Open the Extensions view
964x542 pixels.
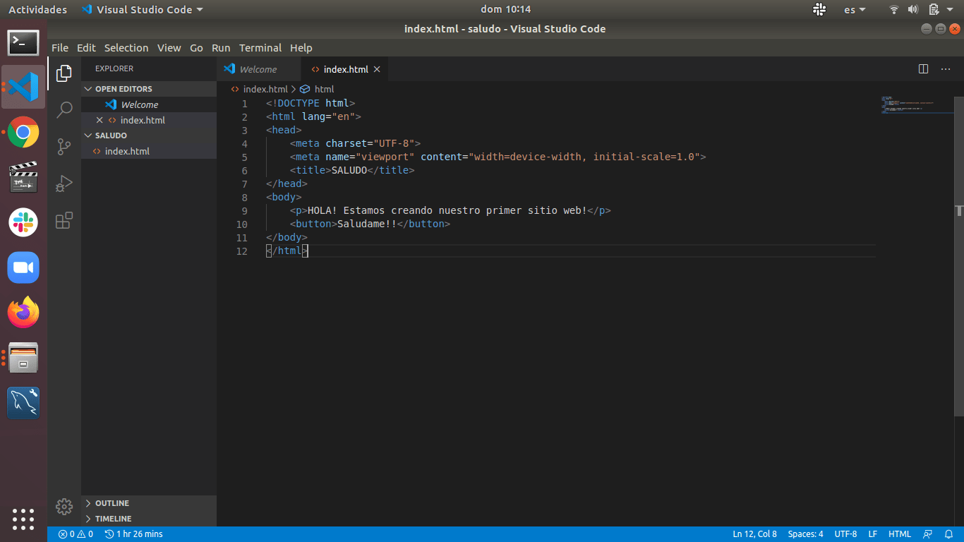[64, 220]
